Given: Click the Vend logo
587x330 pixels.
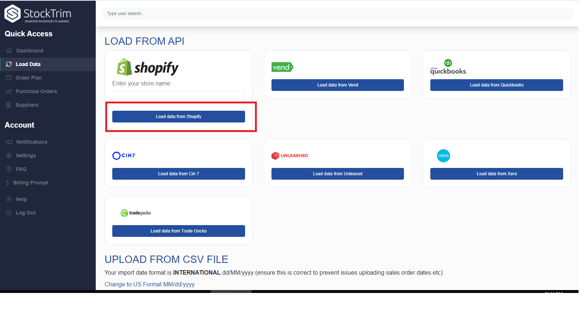Looking at the screenshot, I should click(282, 67).
